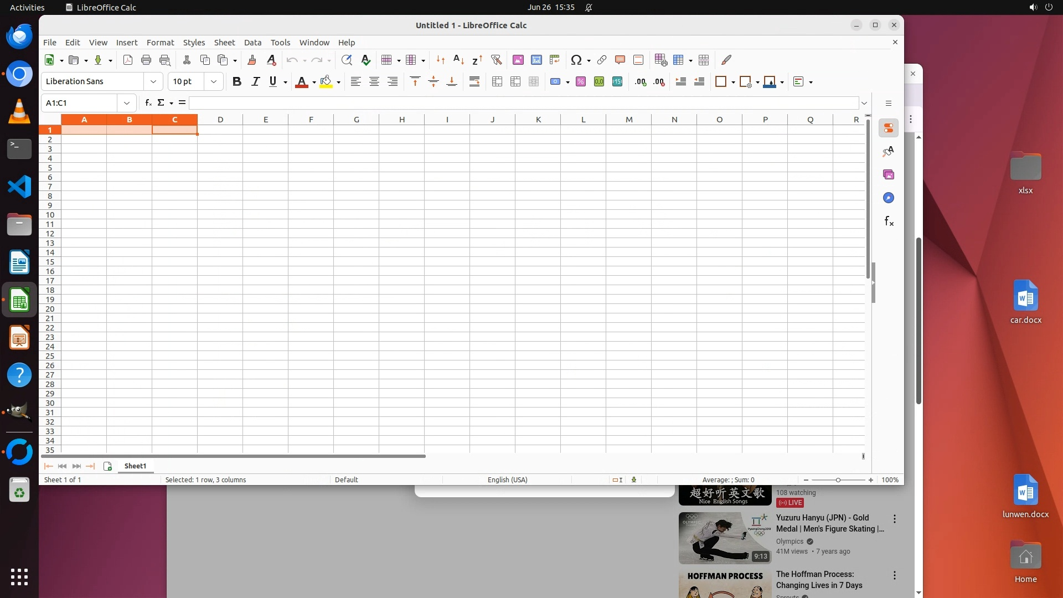
Task: Toggle italic formatting
Action: pos(255,81)
